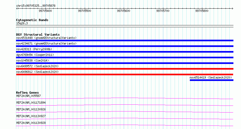Click the red bar for nsv6496812
Image resolution: width=241 pixels, height=129 pixels.
[125, 74]
